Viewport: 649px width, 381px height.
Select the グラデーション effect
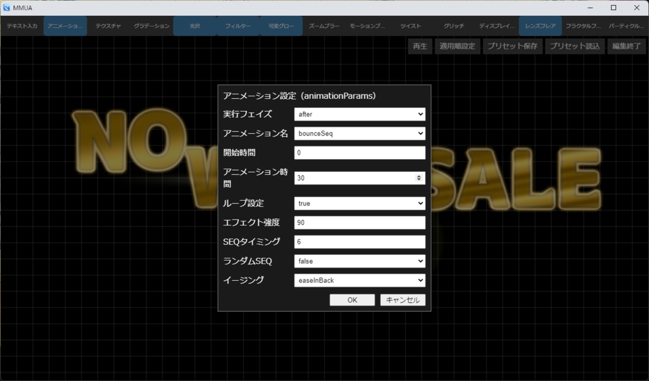[x=150, y=27]
